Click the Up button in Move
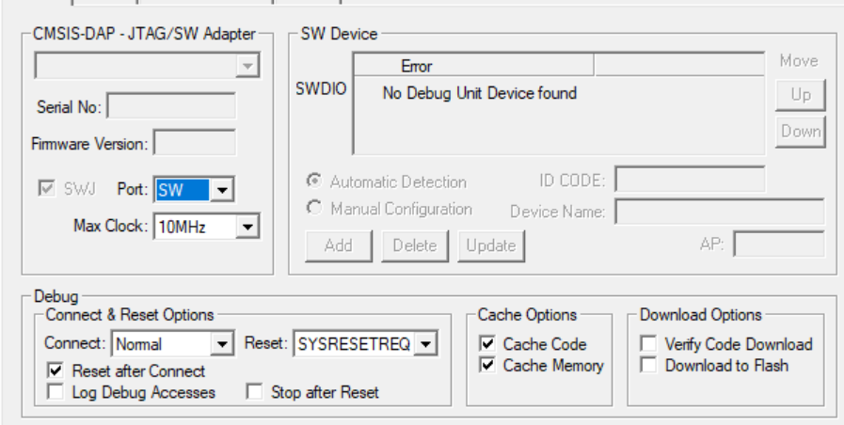844x425 pixels. pyautogui.click(x=800, y=95)
